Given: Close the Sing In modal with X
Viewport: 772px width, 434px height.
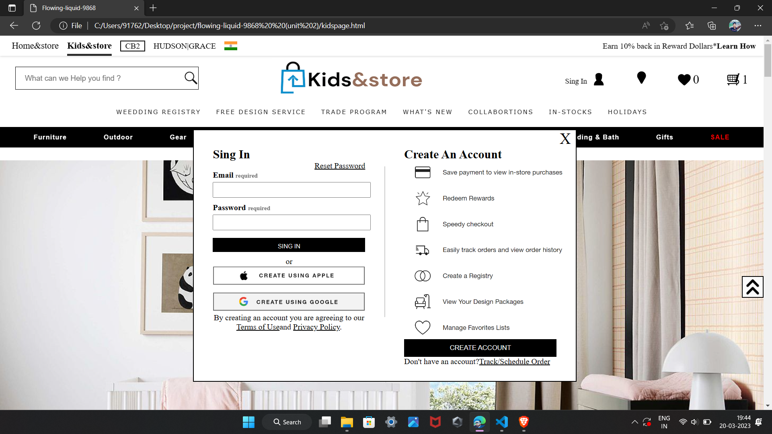Looking at the screenshot, I should point(565,139).
